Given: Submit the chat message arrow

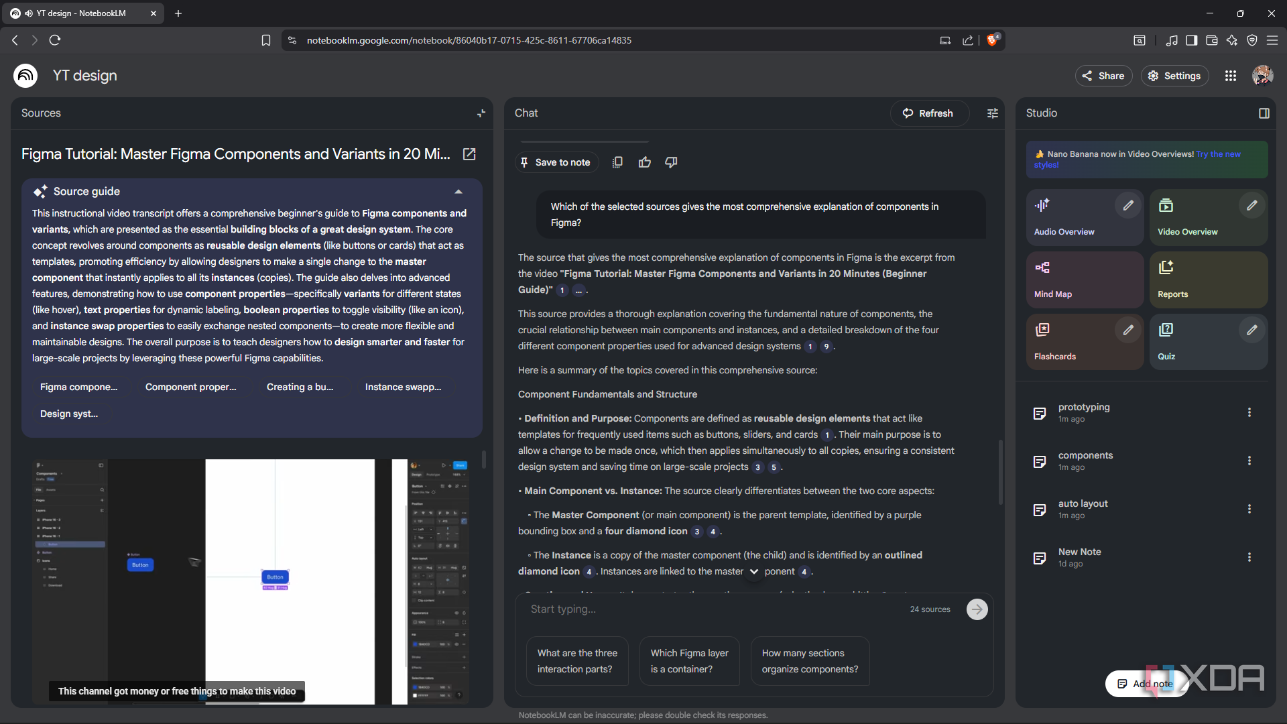Looking at the screenshot, I should point(977,609).
